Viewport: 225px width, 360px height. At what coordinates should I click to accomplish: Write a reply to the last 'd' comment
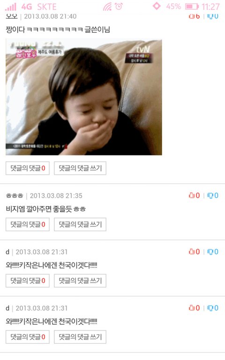(80, 337)
